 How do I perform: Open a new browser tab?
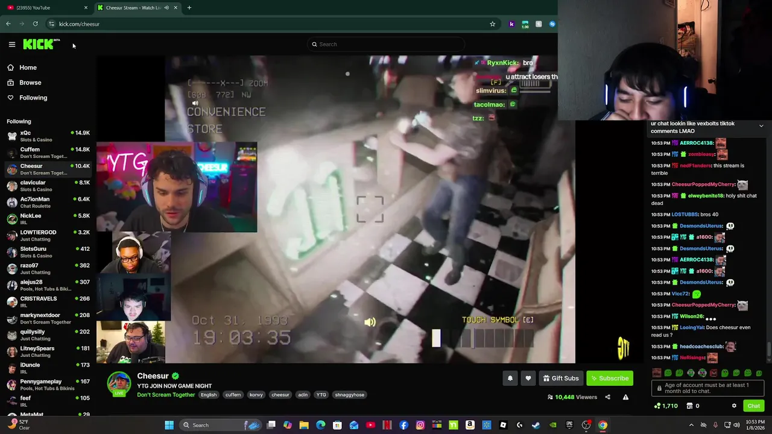click(189, 8)
